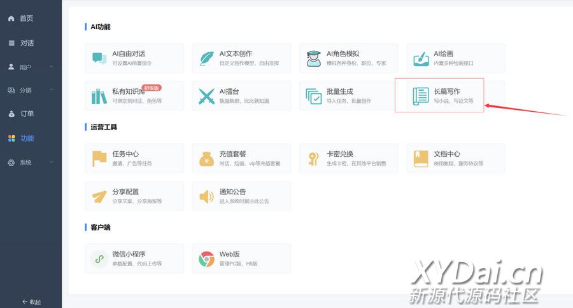Click the AI文本创作 feather icon
The width and height of the screenshot is (573, 308).
tap(206, 58)
